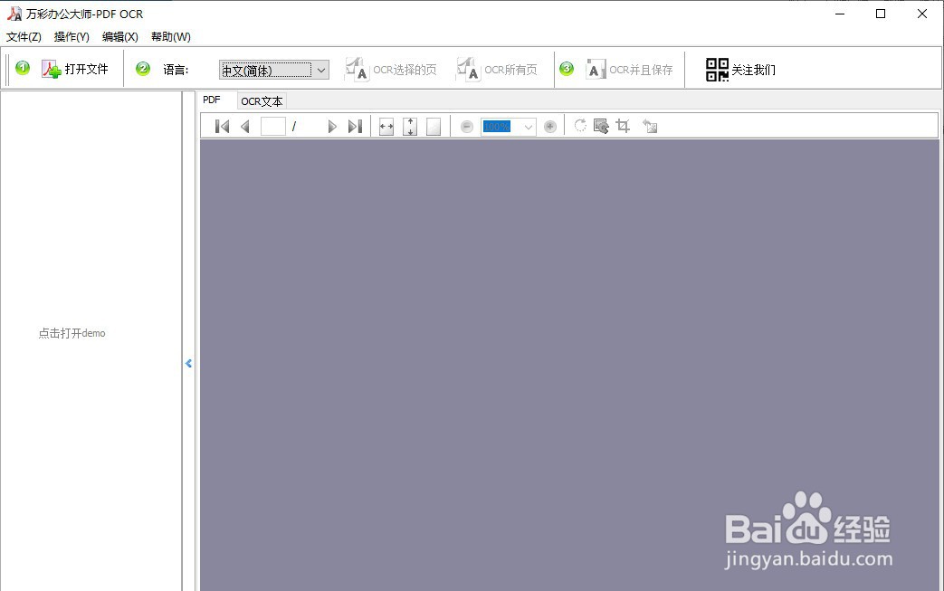
Task: Go to last page icon
Action: [355, 127]
